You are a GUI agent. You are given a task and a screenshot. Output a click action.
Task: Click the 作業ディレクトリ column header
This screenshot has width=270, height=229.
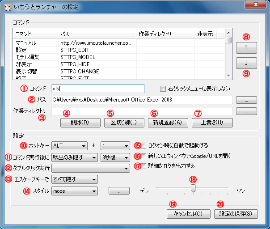(x=165, y=34)
